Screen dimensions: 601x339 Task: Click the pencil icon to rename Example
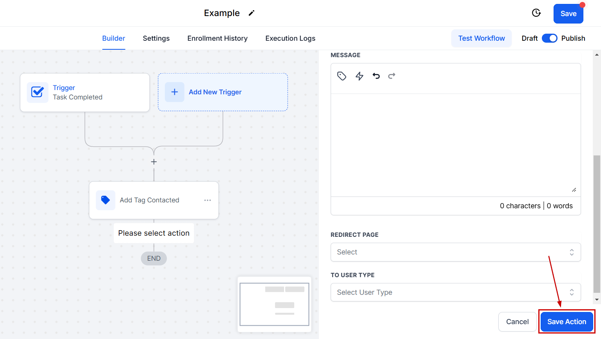point(252,13)
